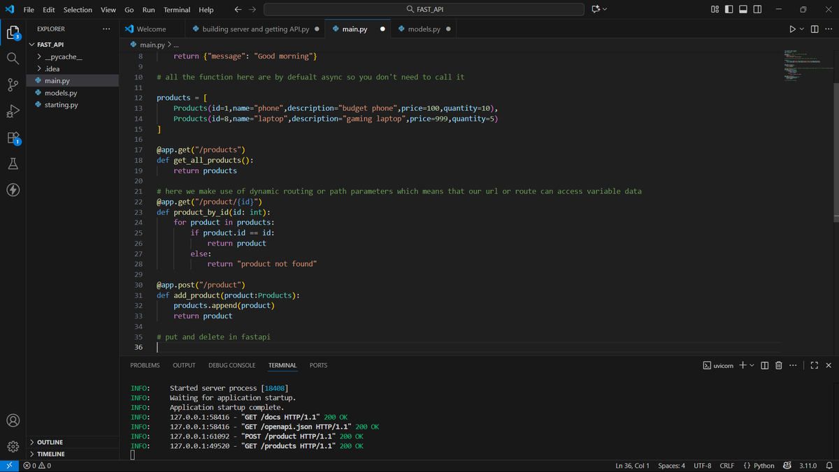Click the Customize Layout icon
Screen dimensions: 839x472
(715, 10)
